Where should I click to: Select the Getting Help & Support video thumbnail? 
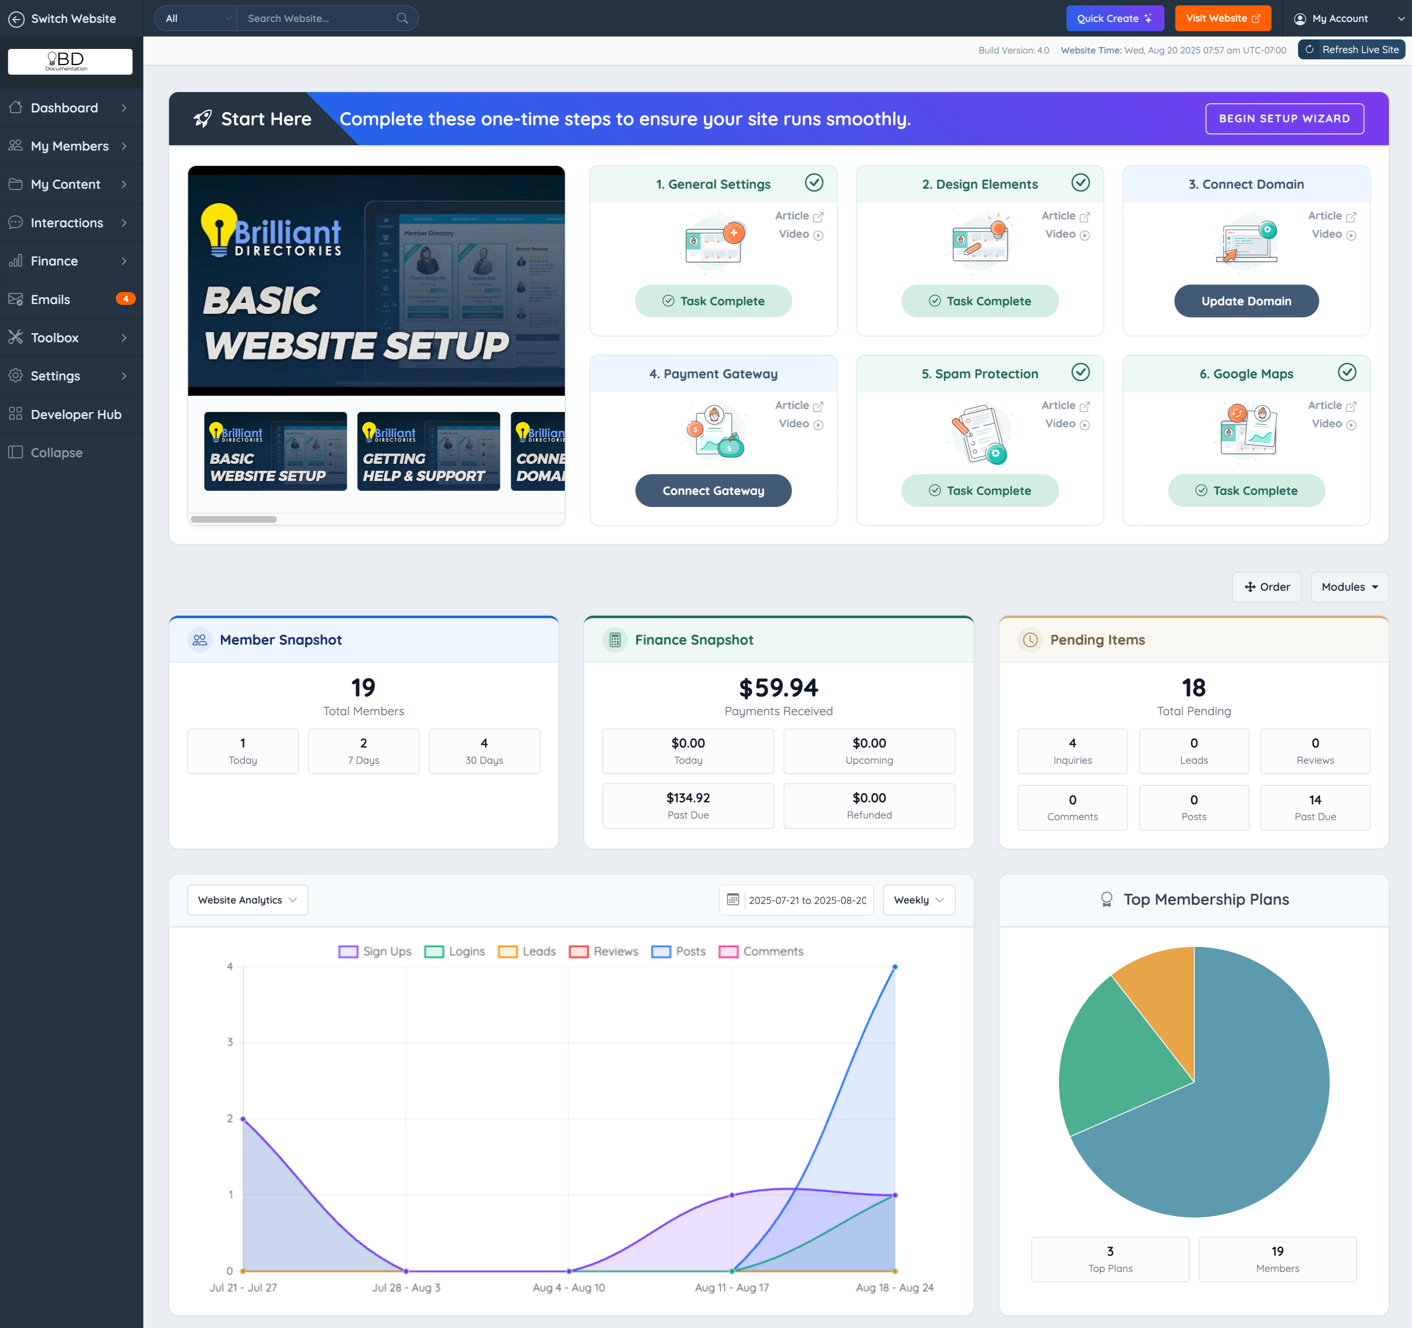tap(428, 452)
